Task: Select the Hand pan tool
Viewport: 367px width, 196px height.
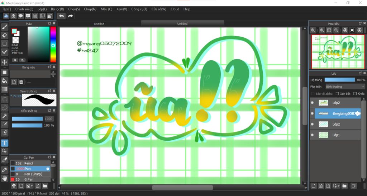Action: tap(5, 178)
